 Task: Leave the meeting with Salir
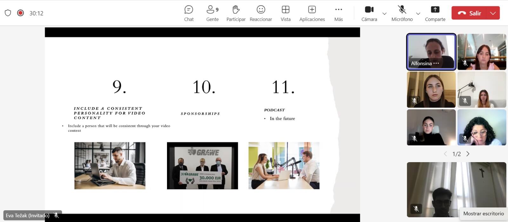click(x=469, y=13)
